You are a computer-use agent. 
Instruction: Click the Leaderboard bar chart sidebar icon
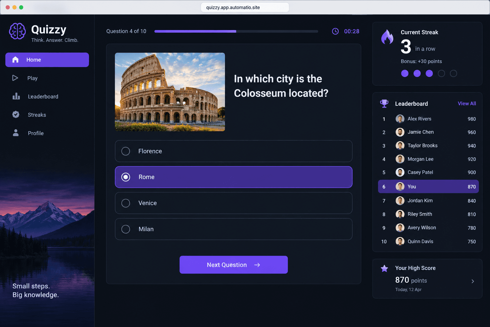(16, 96)
